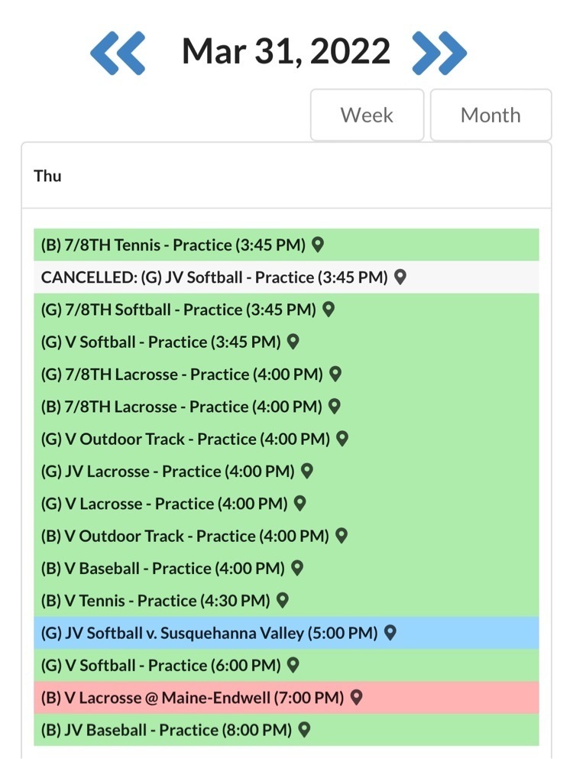This screenshot has width=573, height=759.
Task: Switch to Week view
Action: tap(367, 115)
